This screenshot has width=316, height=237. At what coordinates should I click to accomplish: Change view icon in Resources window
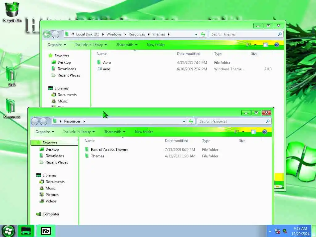click(236, 131)
